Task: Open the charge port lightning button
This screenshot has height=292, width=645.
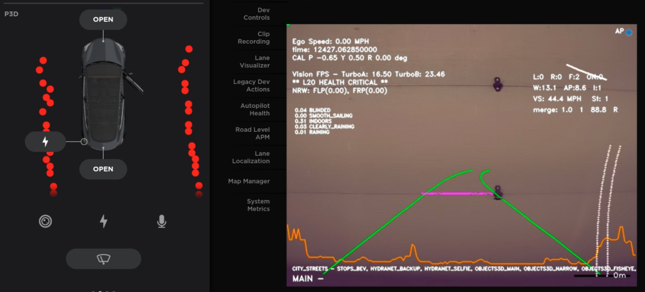Action: pyautogui.click(x=45, y=142)
